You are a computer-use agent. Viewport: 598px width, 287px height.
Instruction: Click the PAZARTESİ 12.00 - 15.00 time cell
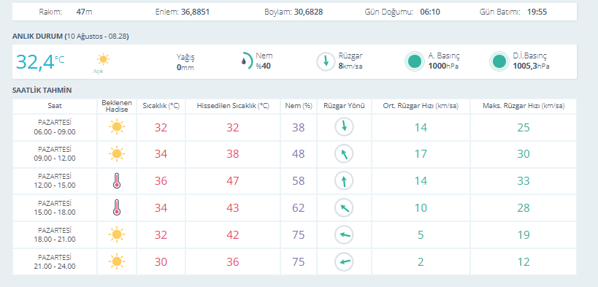[x=55, y=181]
